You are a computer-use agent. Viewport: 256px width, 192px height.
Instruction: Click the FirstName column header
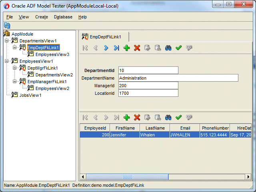coord(125,128)
